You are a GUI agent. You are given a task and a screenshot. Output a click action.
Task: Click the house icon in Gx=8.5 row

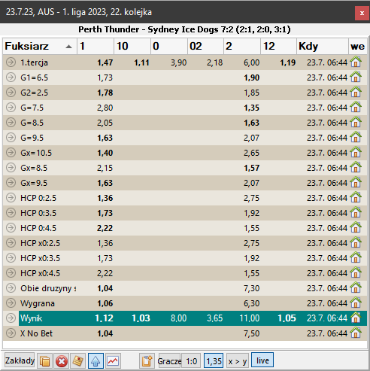coord(356,167)
